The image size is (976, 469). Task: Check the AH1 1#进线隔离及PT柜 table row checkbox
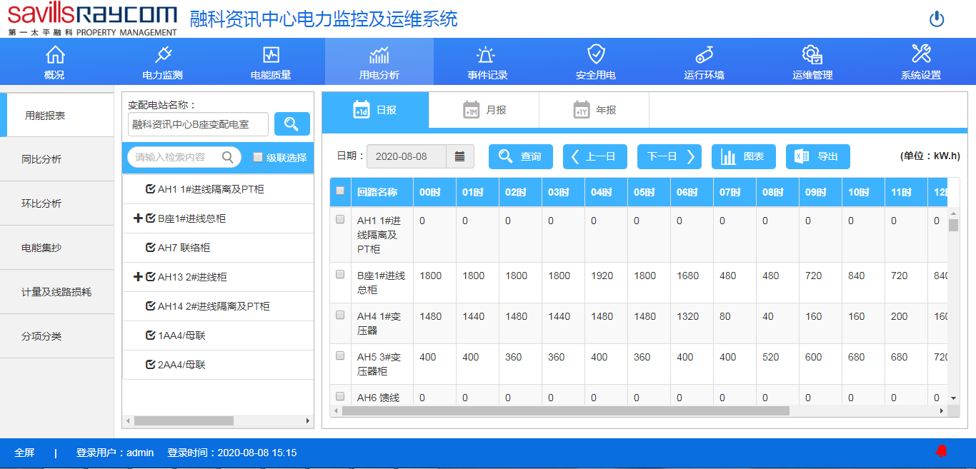(x=340, y=219)
